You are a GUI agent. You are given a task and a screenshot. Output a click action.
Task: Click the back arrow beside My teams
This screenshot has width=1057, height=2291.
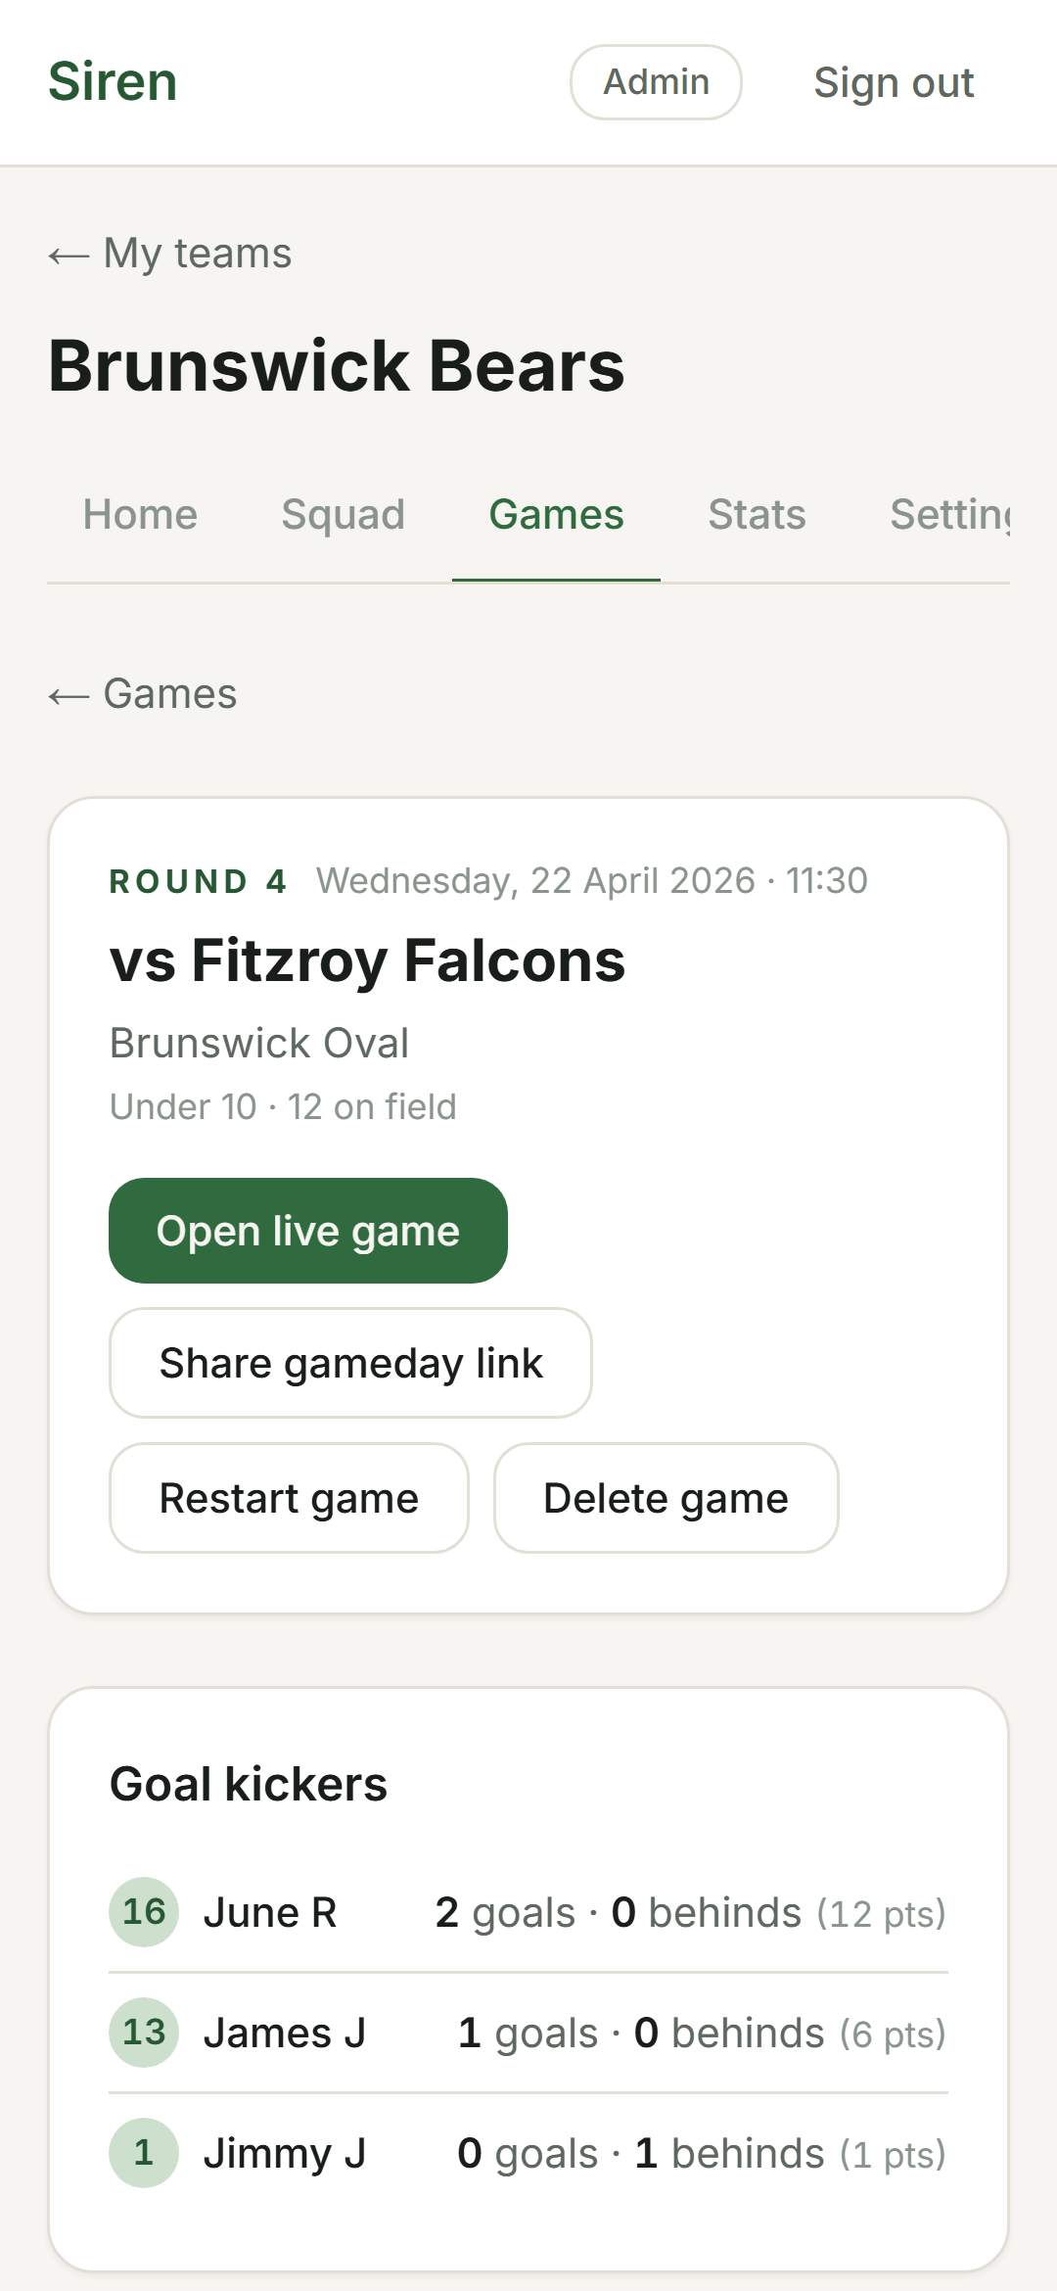(65, 253)
